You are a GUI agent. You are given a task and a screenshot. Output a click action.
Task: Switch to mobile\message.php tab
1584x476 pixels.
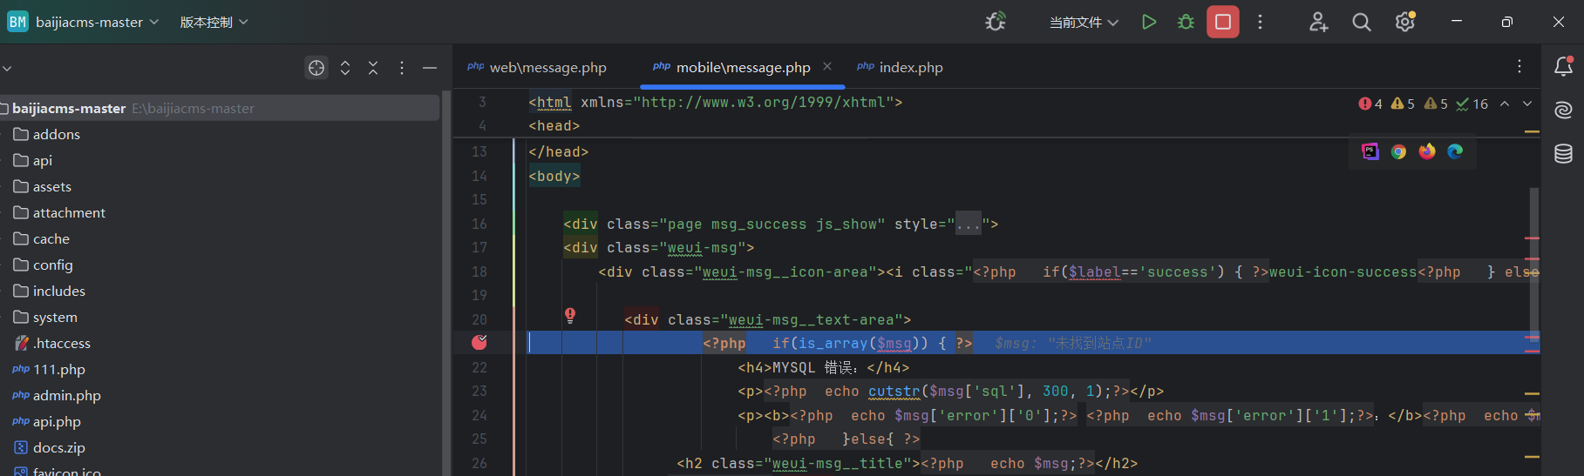pos(743,67)
